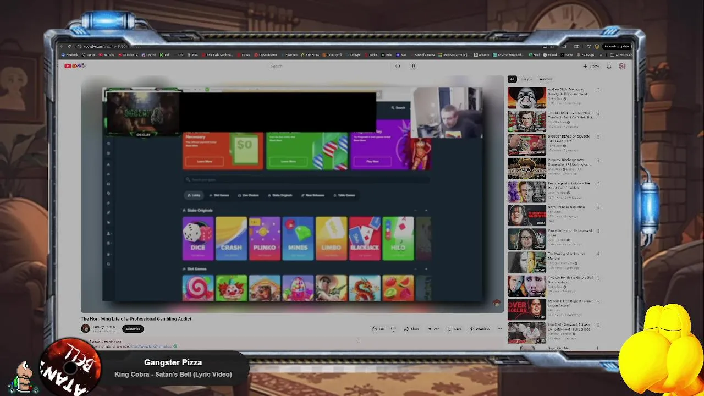Open the Netflix bookmark
704x396 pixels.
click(x=372, y=55)
